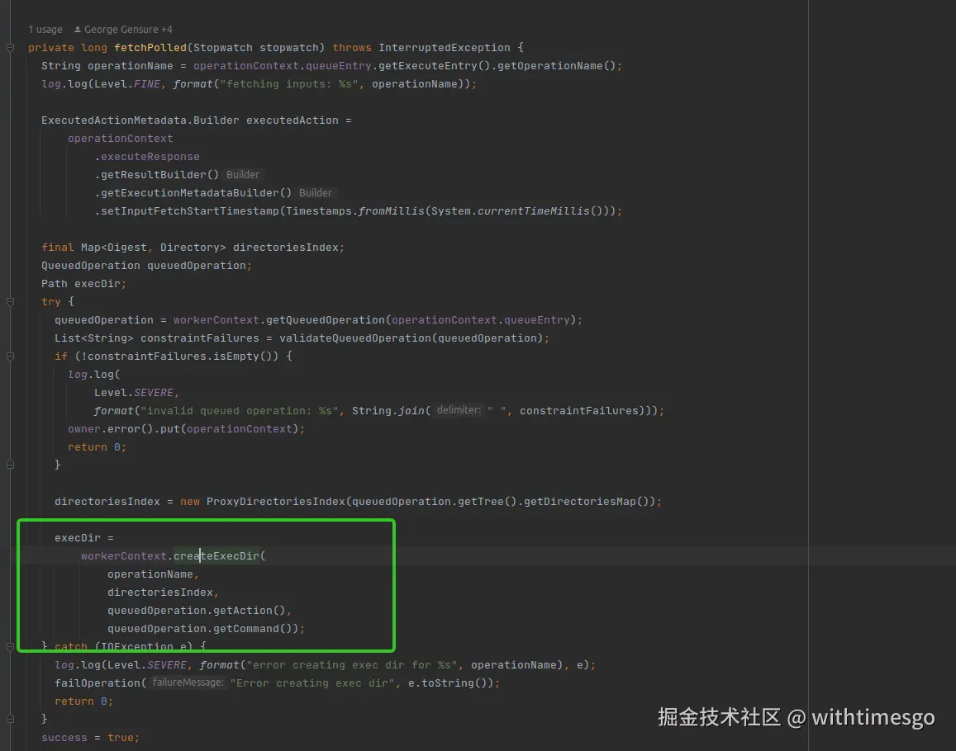Click the 'failureMessage:' parameter hint
Viewport: 956px width, 751px height.
click(188, 683)
